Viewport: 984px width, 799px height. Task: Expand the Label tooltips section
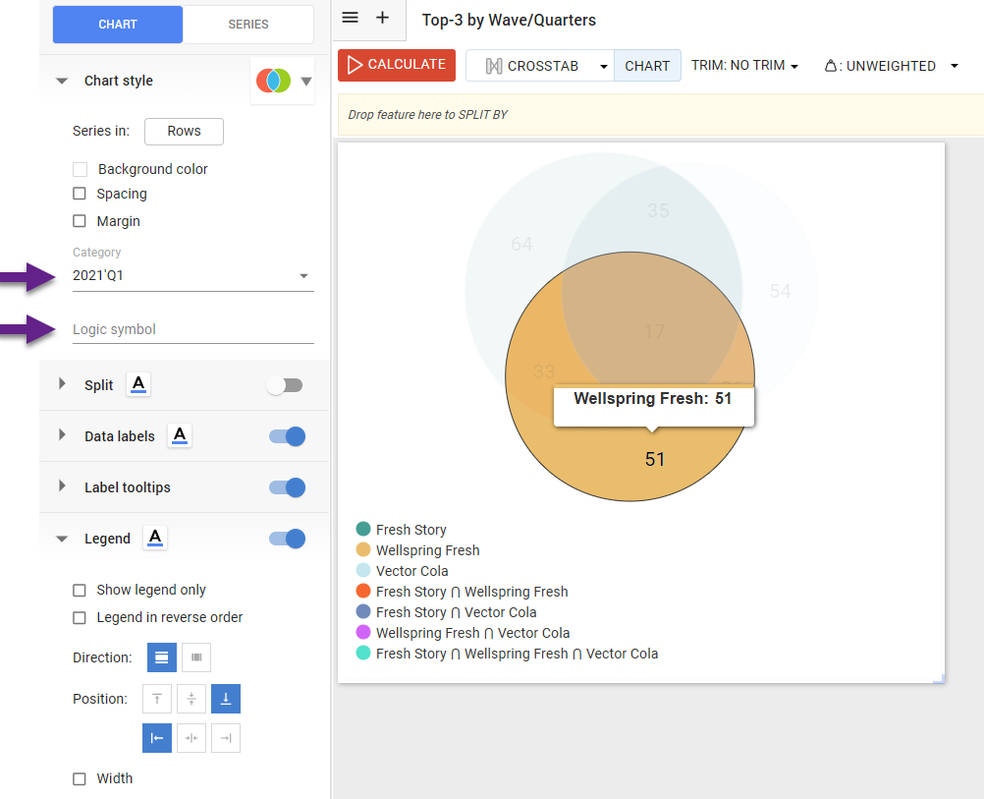click(61, 487)
